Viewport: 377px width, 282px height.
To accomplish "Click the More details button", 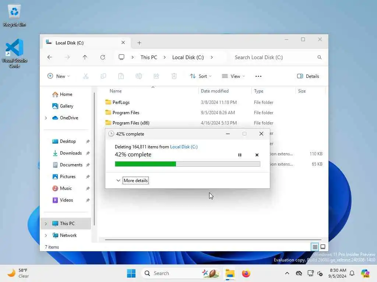I will 135,181.
